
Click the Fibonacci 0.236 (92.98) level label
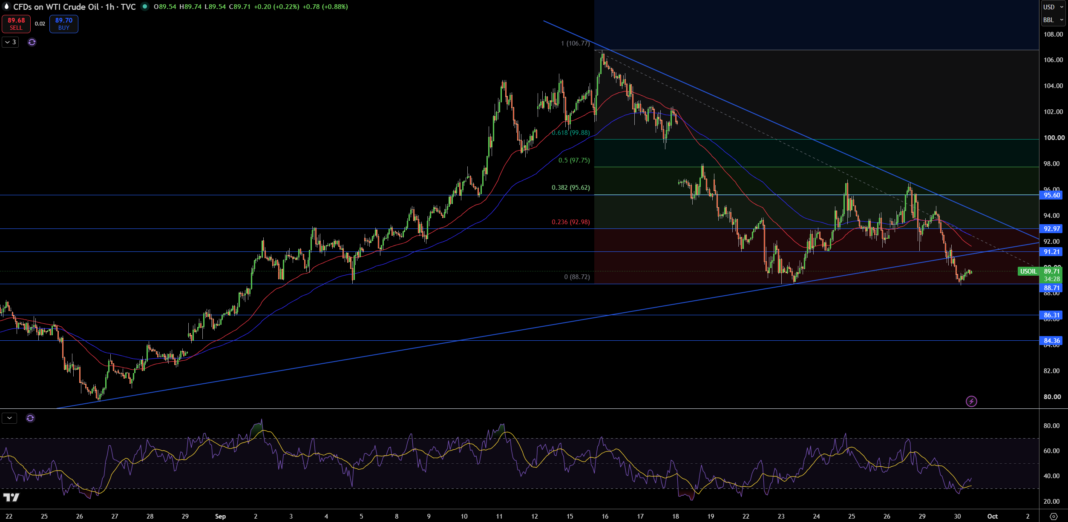(x=571, y=222)
